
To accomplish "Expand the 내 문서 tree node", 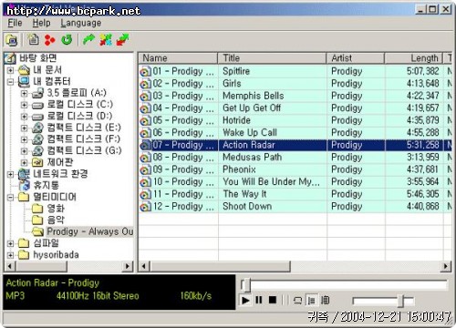I will click(x=10, y=70).
